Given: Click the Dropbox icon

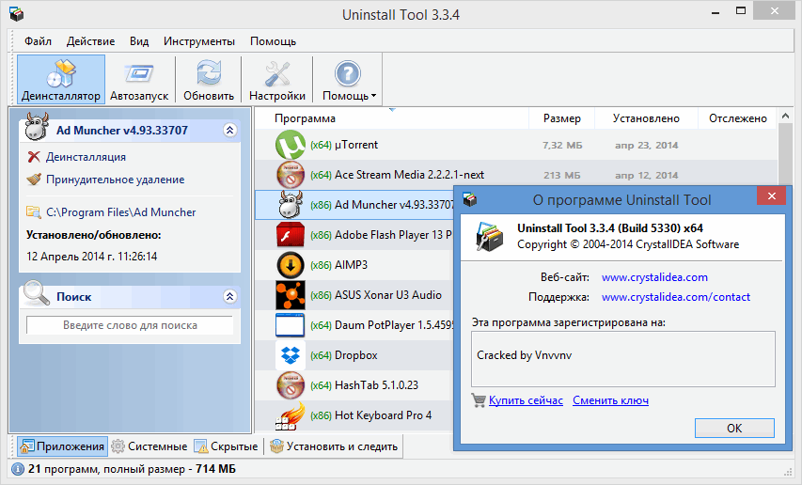Looking at the screenshot, I should pos(290,355).
